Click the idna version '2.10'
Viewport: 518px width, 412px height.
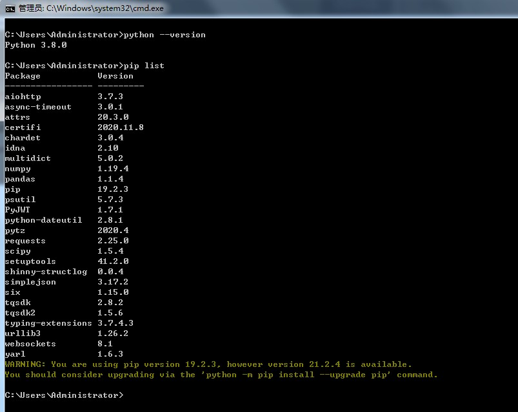[108, 148]
